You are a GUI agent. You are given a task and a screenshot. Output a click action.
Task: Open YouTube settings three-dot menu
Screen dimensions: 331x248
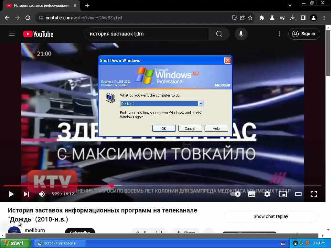279,34
